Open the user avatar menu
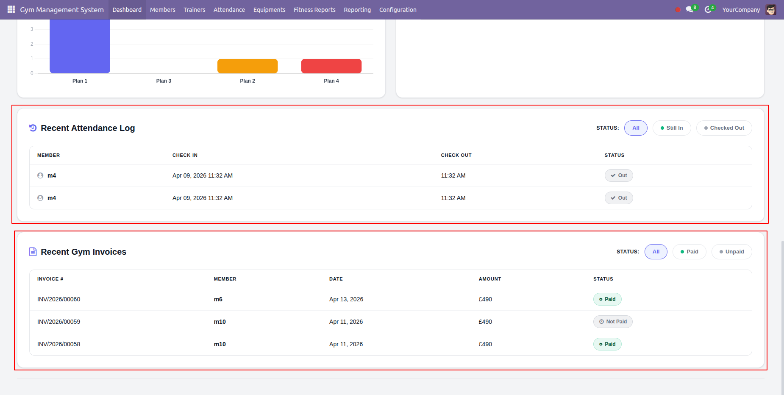 771,9
